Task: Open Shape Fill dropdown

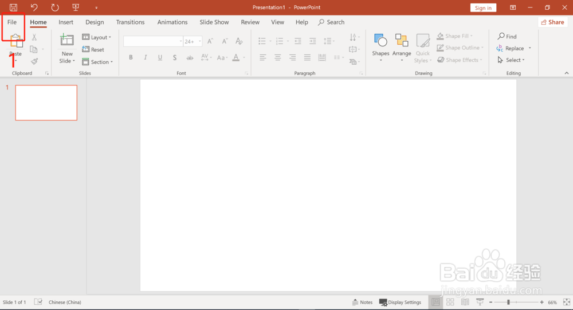Action: pyautogui.click(x=454, y=36)
